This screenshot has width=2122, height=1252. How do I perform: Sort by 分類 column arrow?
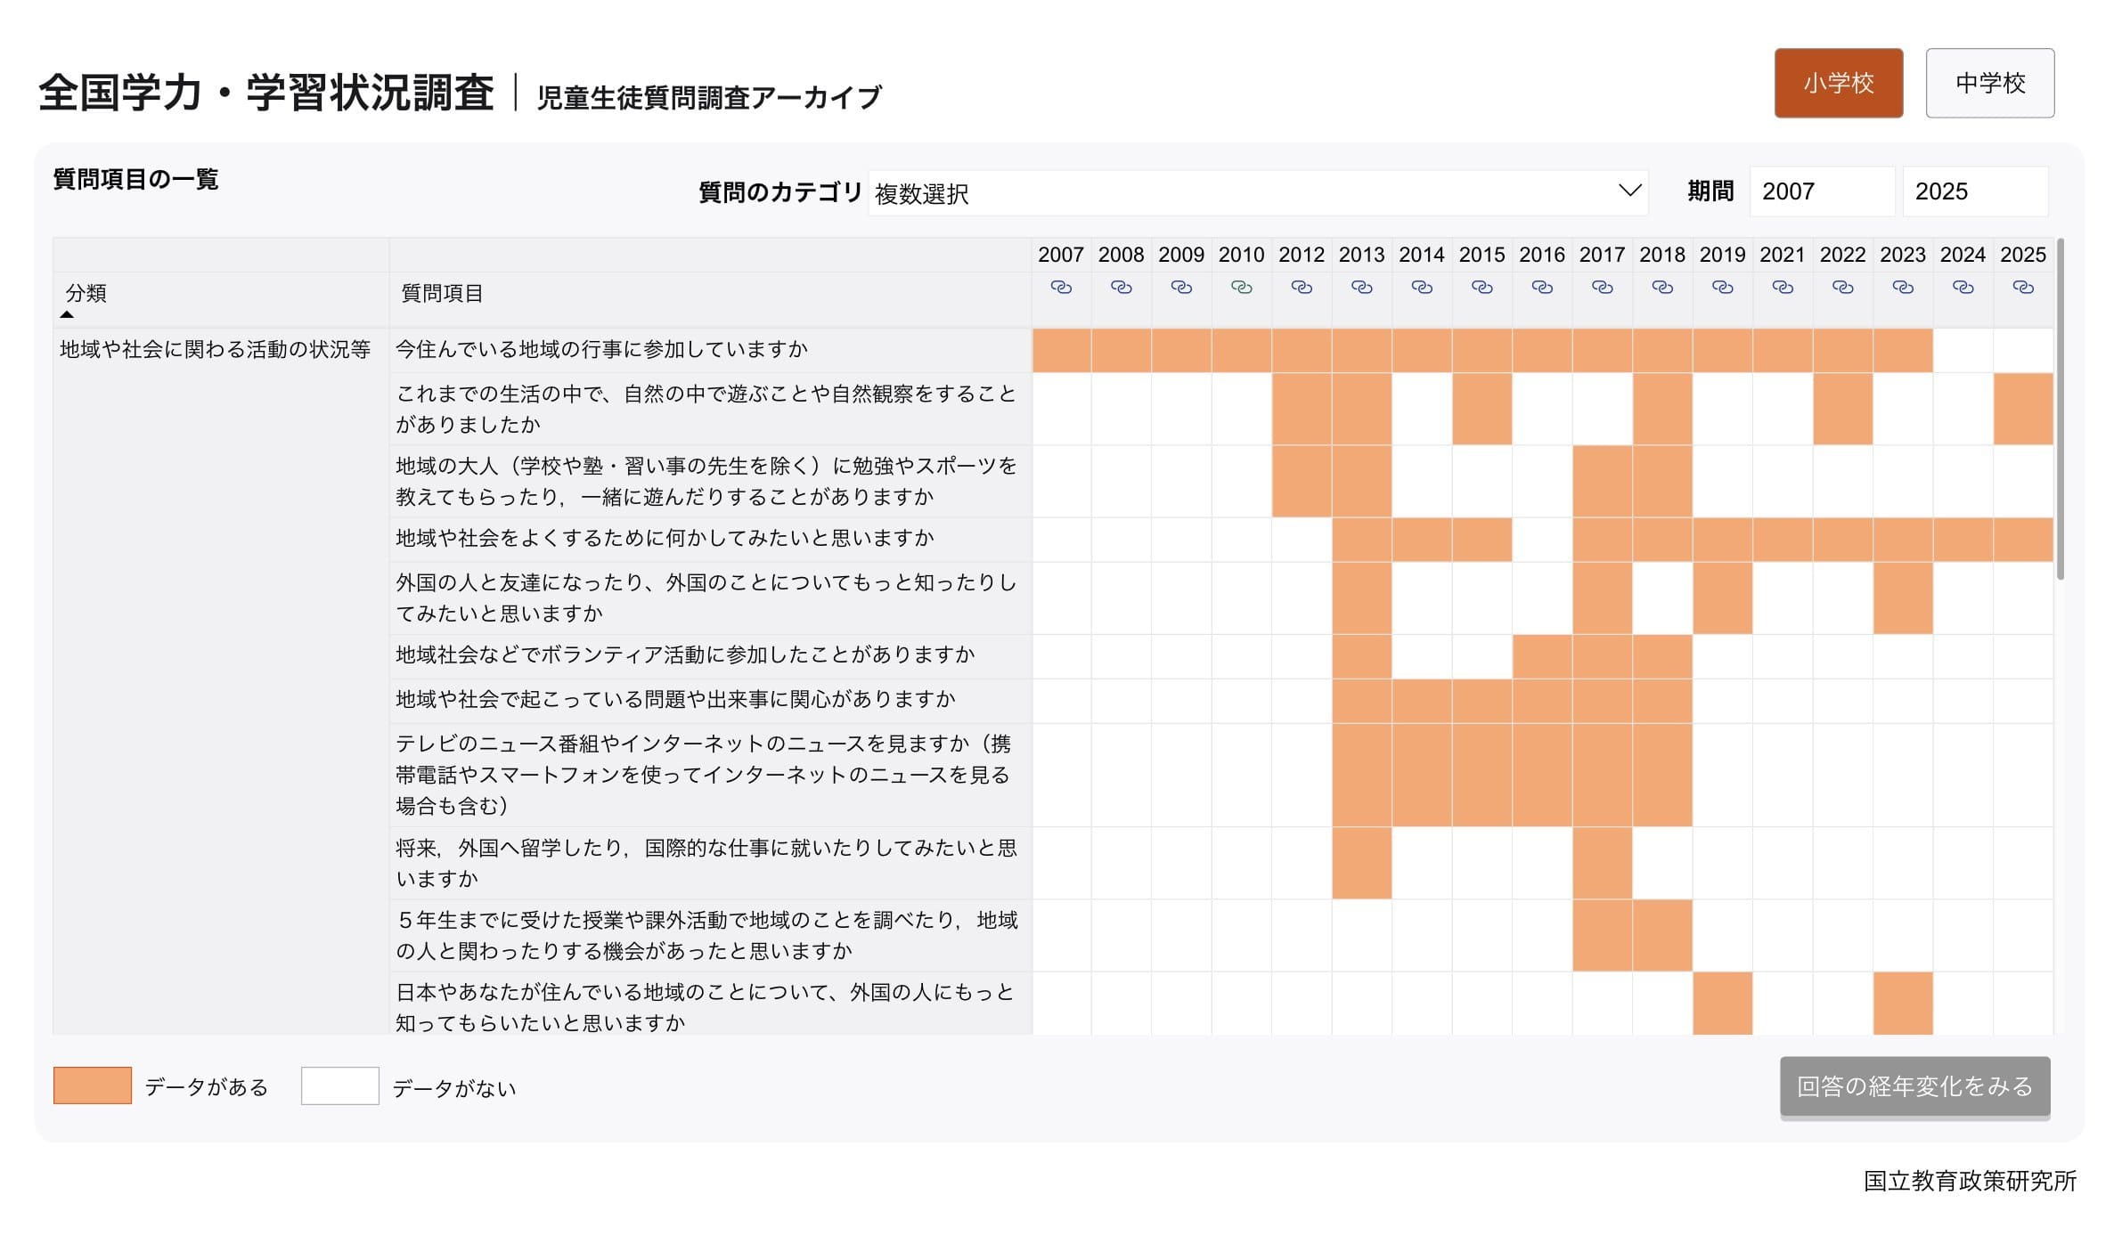[67, 314]
